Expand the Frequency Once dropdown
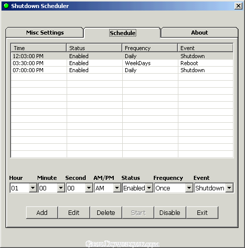 [x=189, y=188]
